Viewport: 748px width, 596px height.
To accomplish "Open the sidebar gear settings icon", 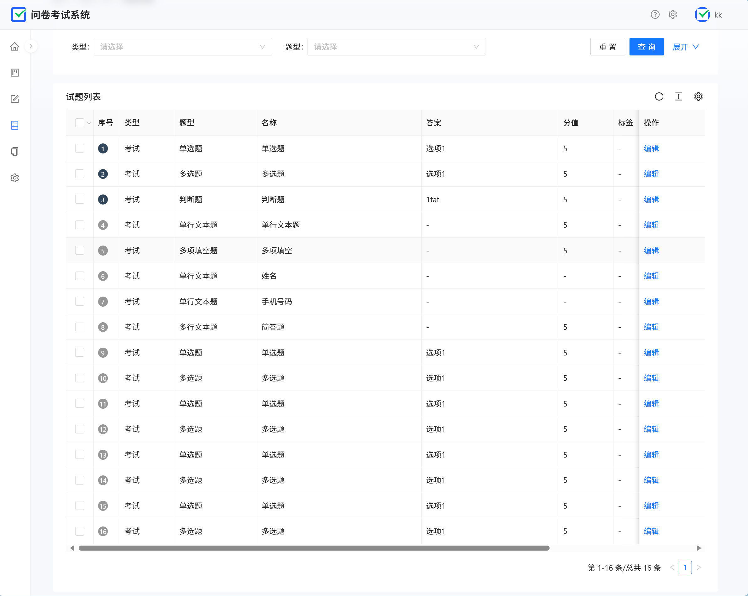I will pos(14,178).
